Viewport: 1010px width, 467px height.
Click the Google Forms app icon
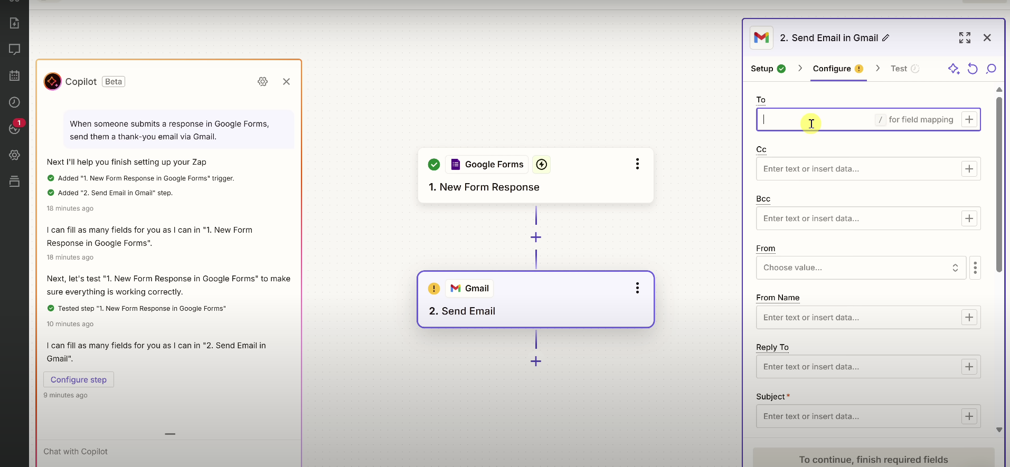point(455,164)
